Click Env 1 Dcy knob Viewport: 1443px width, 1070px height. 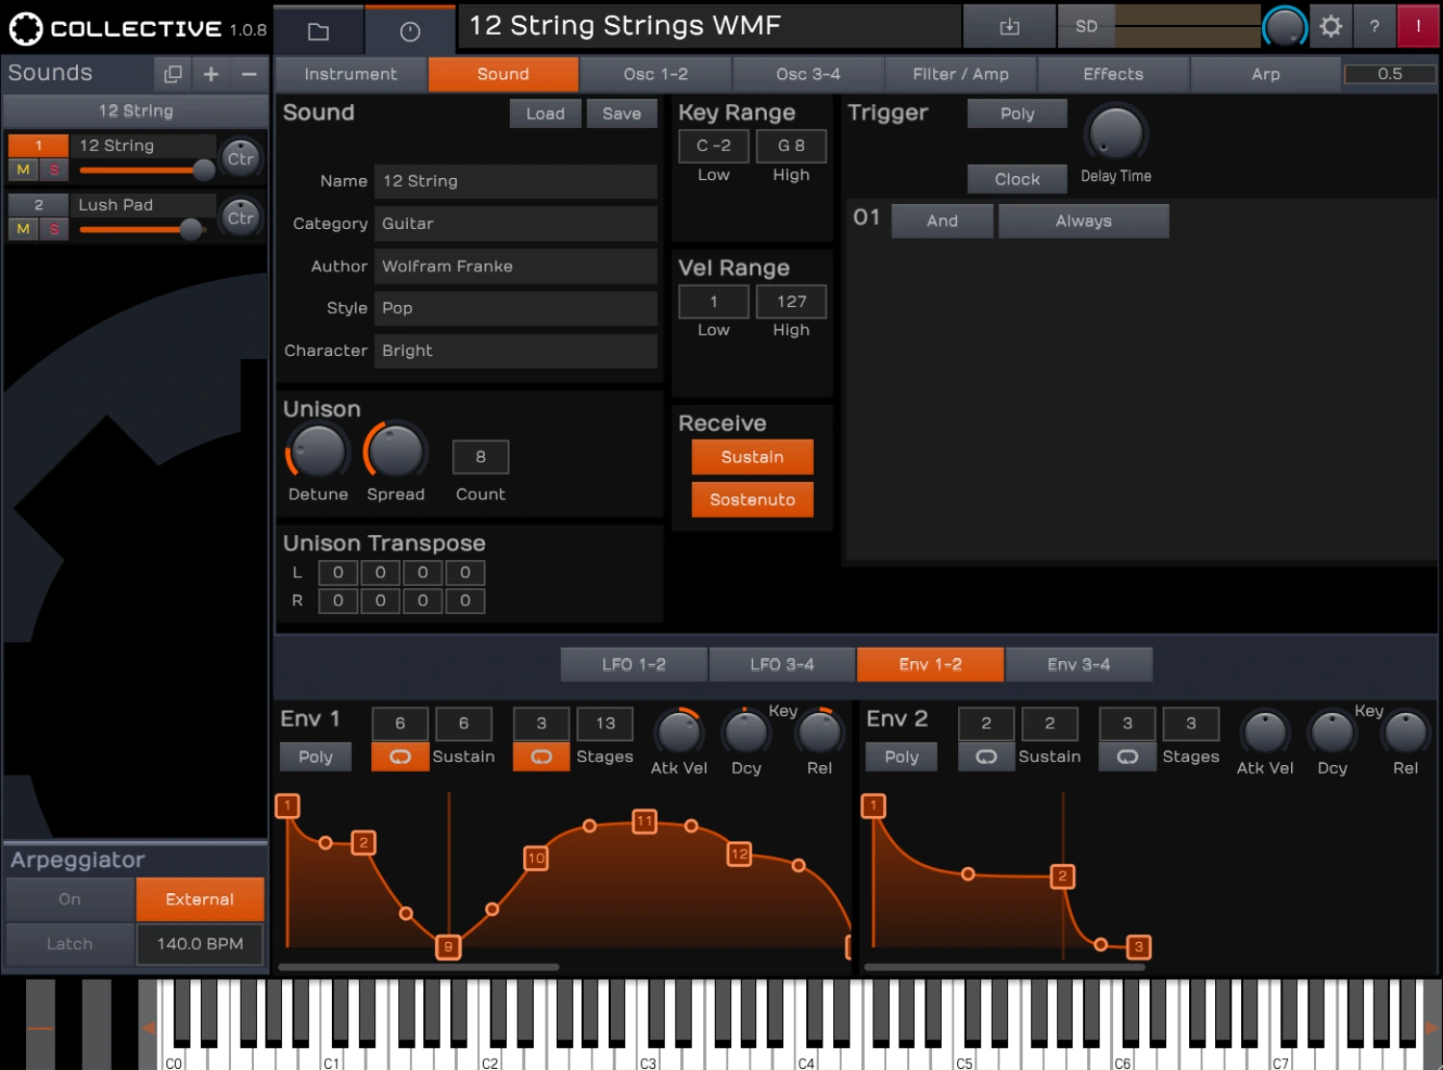[747, 733]
